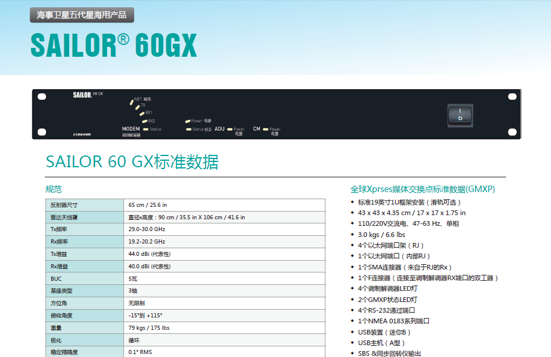Click the RX1 LED indicator
Screen dimensions: 551x357
coord(142,113)
